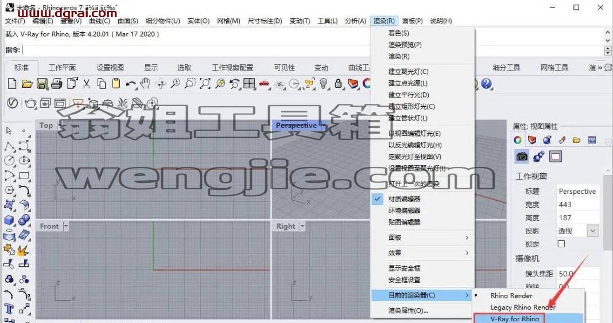613x323 pixels.
Task: Click the Zoom Window dashed-box icon
Action: point(190,84)
